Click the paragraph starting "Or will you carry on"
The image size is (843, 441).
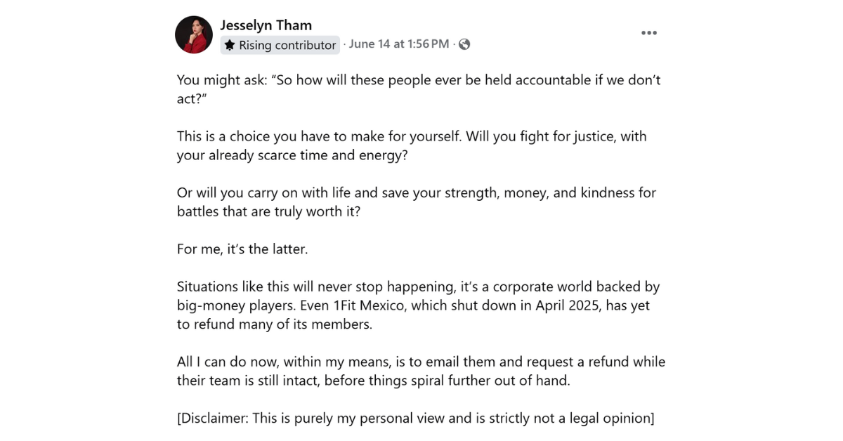click(417, 202)
